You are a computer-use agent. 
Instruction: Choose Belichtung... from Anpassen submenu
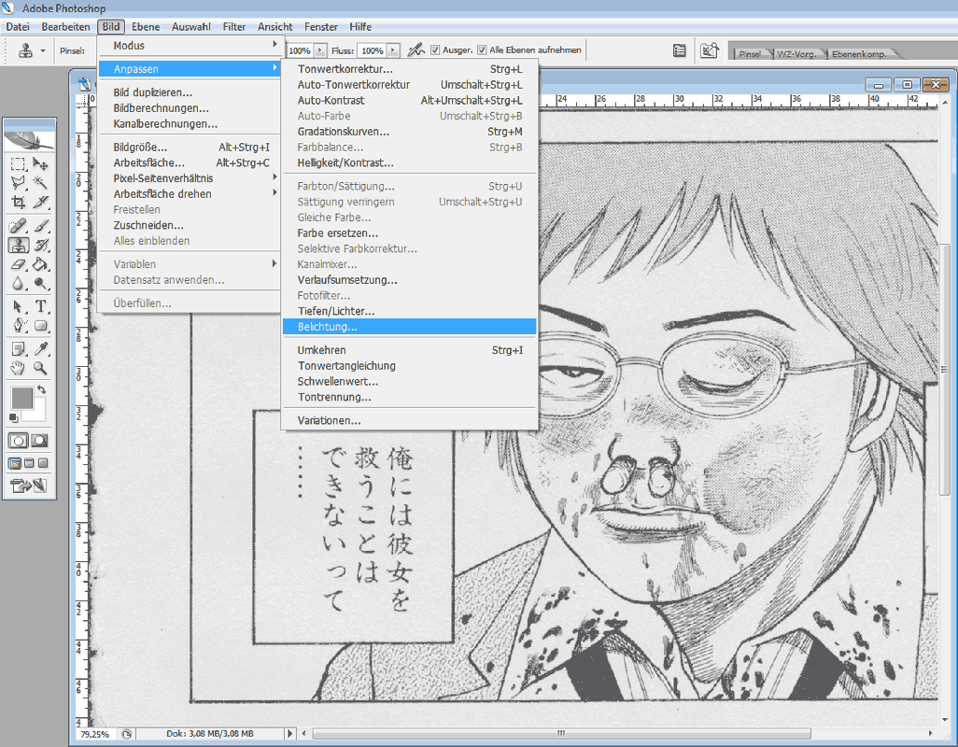(x=409, y=327)
